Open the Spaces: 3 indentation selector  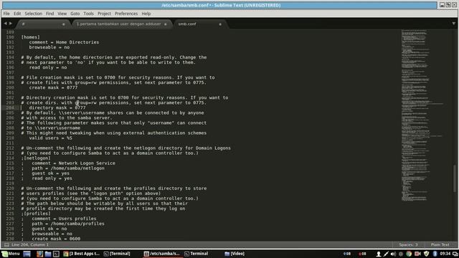[x=408, y=244]
